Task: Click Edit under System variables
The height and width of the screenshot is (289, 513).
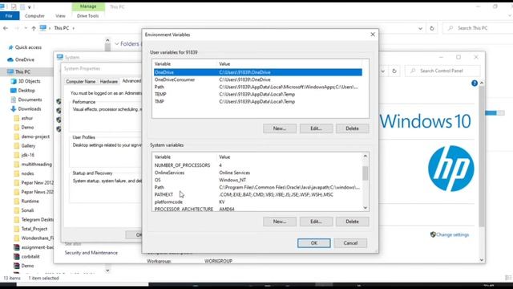Action: point(316,222)
